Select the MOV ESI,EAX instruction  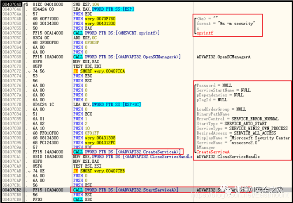click(86, 161)
